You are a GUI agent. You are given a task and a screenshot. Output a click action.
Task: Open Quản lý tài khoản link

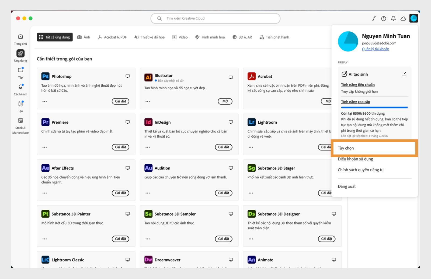click(x=376, y=49)
